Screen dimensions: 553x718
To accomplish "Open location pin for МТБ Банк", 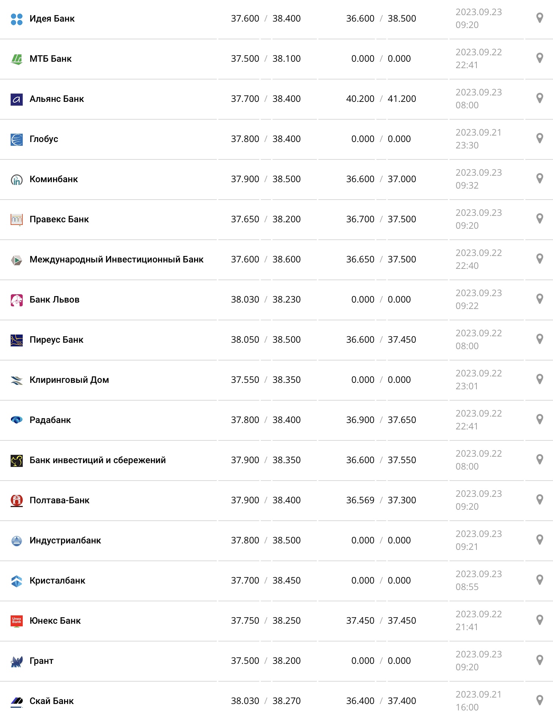I will click(x=540, y=58).
